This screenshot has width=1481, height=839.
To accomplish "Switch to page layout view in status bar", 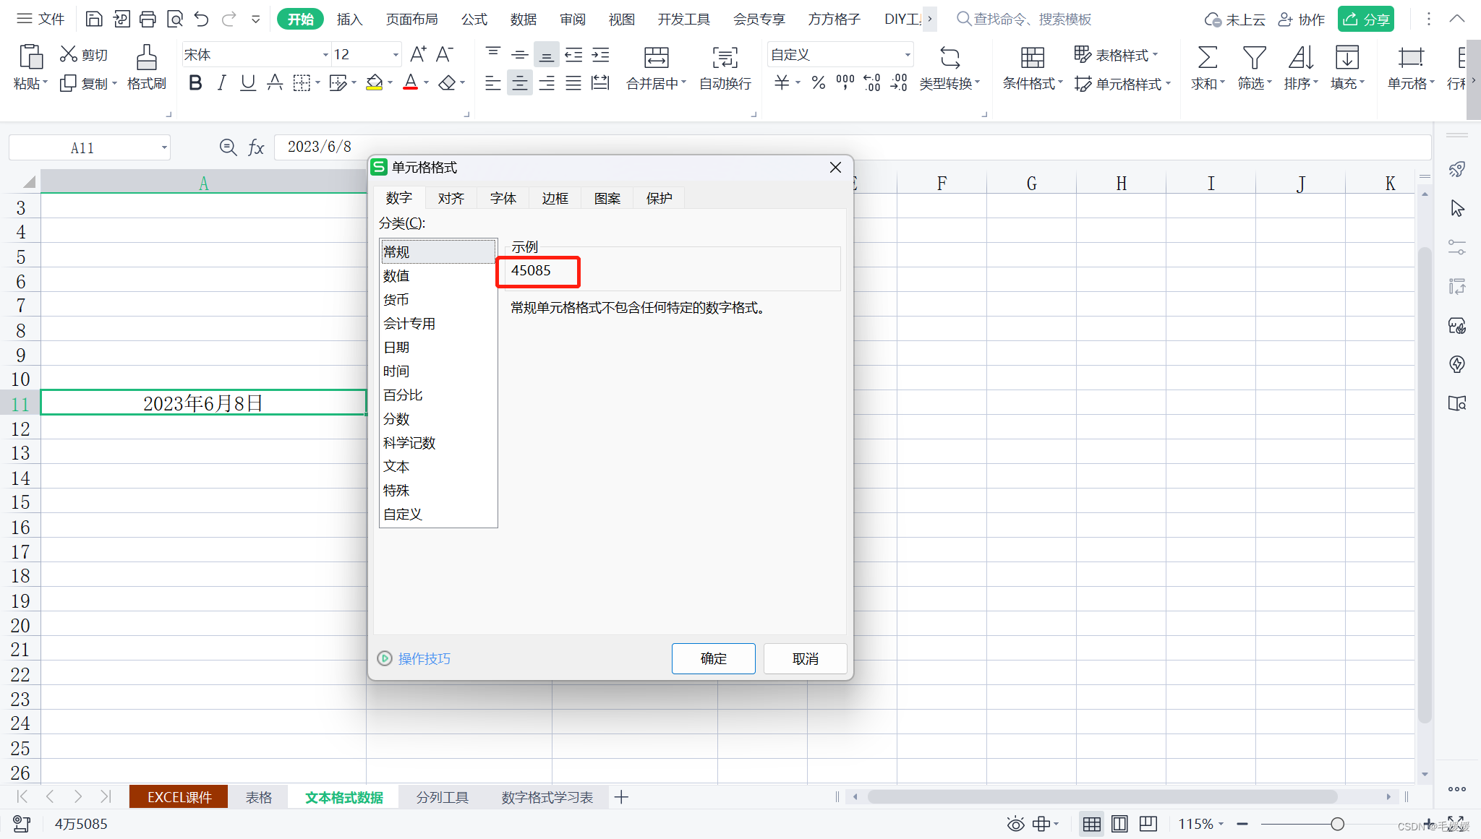I will point(1119,824).
